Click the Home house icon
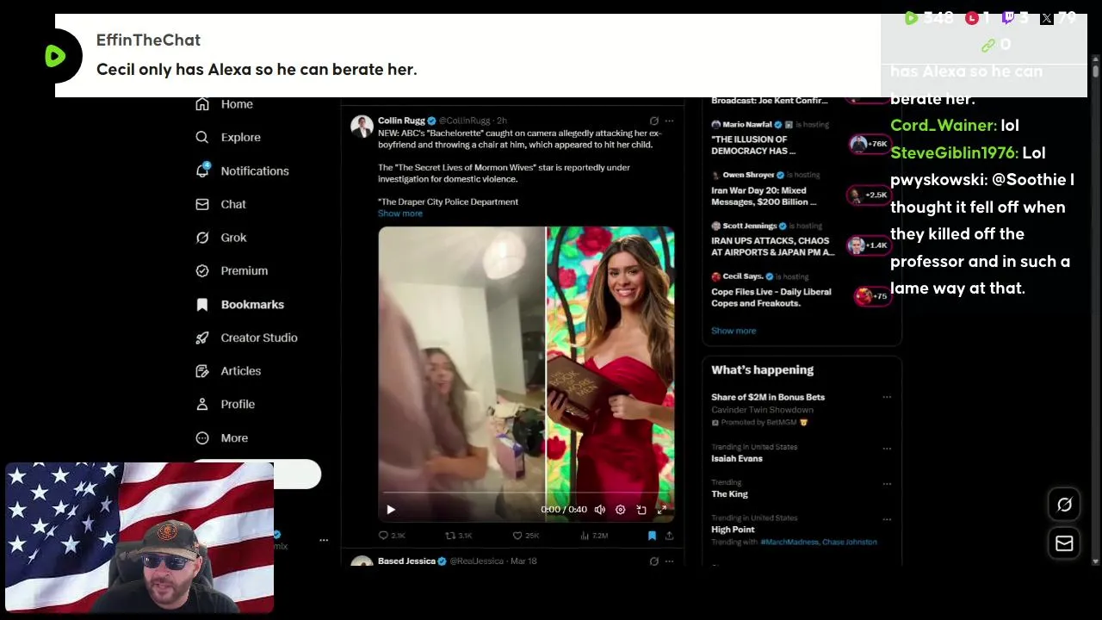This screenshot has height=620, width=1102. 202,104
